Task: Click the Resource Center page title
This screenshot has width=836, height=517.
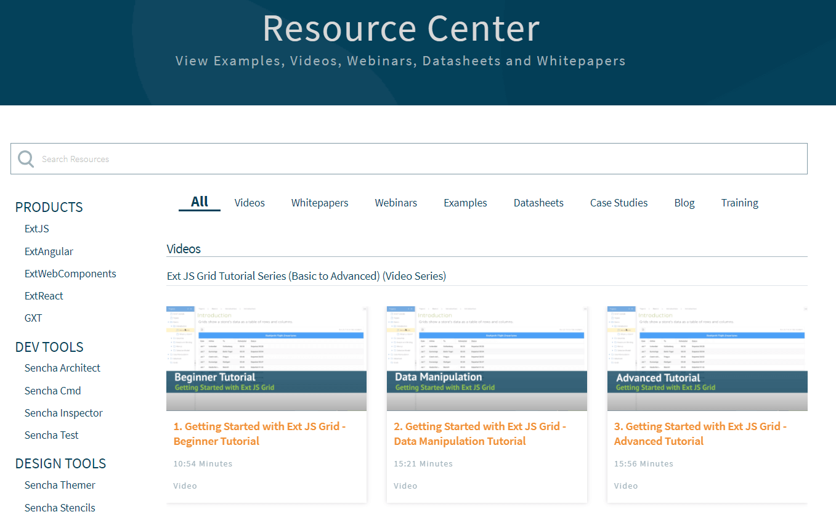Action: 401,28
